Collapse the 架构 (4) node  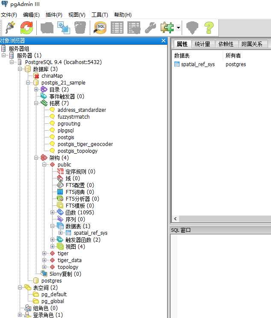coord(36,158)
